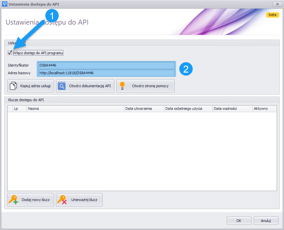Click the API documentation magnifier icon
Screen dimensions: 284x230
[62, 86]
